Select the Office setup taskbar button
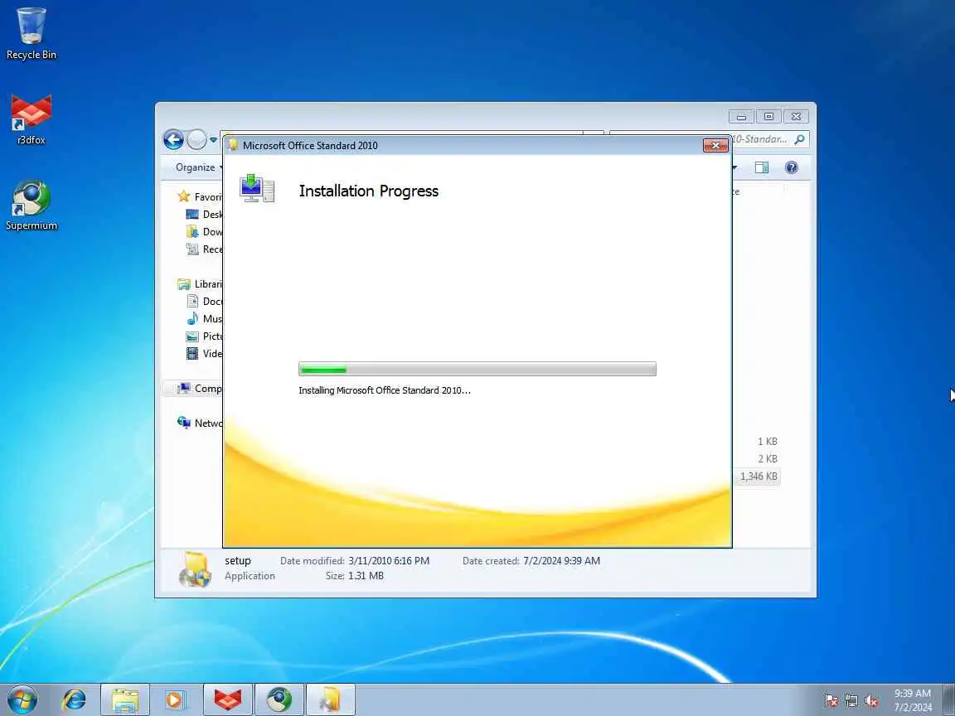Screen dimensions: 955x716 330,699
